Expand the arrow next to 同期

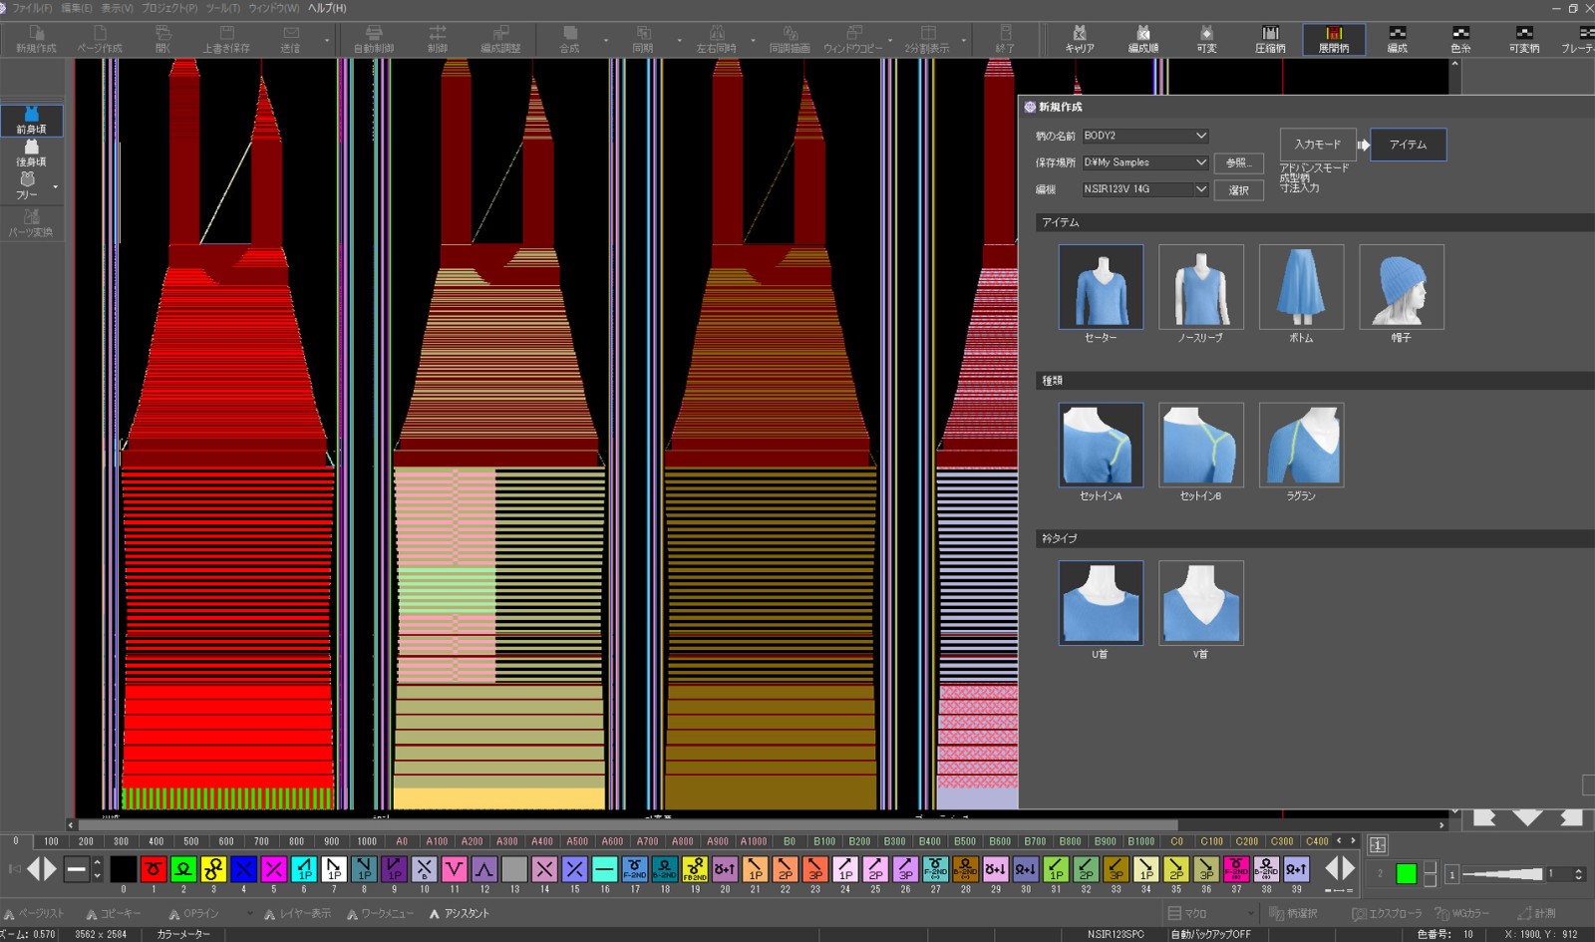(680, 41)
